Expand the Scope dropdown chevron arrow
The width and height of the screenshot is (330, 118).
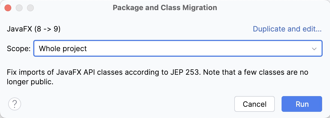(314, 49)
